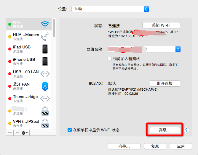Click the service list scrollbar
This screenshot has height=155, width=198.
54,28
